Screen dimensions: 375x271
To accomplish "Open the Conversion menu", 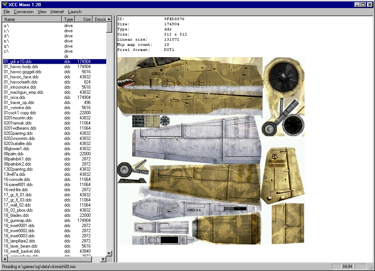I will [x=23, y=12].
